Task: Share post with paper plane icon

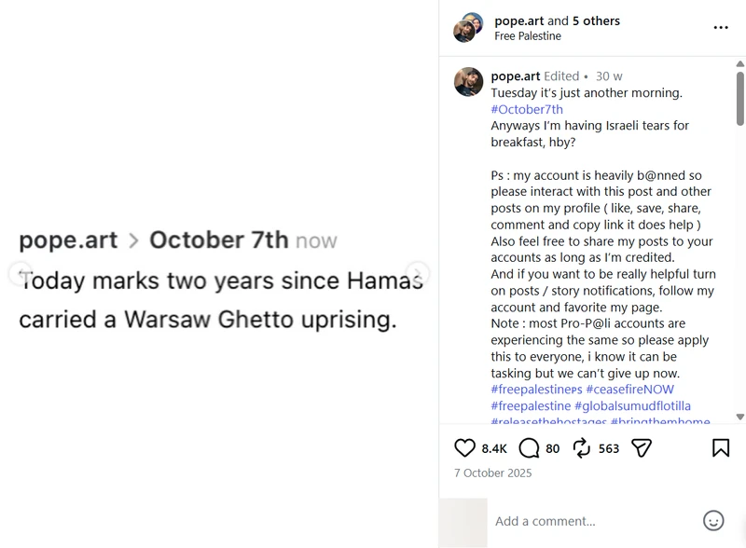Action: tap(642, 448)
